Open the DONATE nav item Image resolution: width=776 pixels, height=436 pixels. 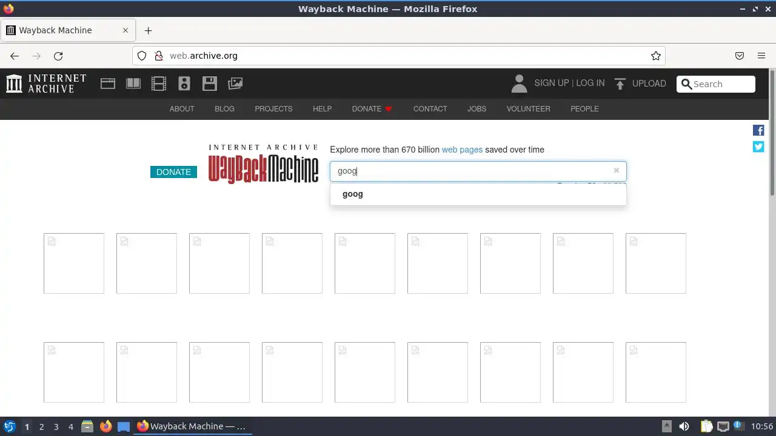pyautogui.click(x=372, y=109)
